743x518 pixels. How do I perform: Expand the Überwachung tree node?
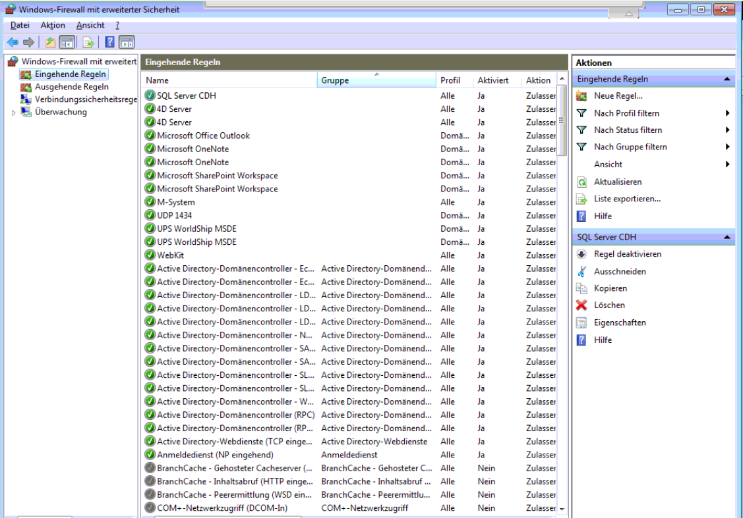(x=13, y=113)
